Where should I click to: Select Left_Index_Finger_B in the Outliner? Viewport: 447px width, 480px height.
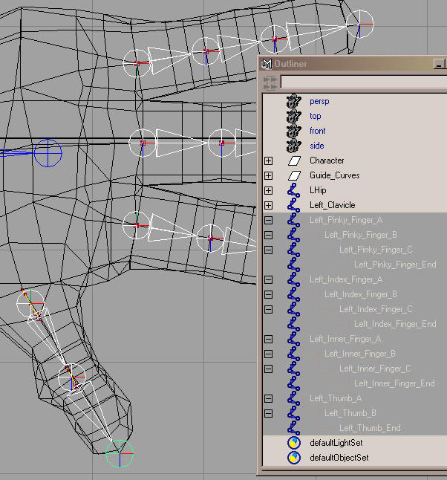(360, 294)
